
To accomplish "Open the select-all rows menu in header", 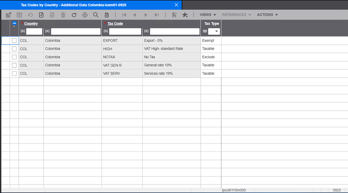I will 14,24.
